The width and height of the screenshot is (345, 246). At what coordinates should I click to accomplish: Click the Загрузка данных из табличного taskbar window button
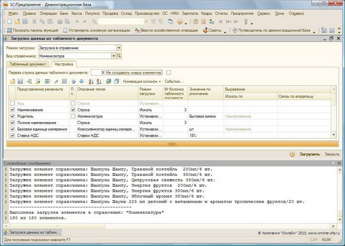pyautogui.click(x=32, y=232)
